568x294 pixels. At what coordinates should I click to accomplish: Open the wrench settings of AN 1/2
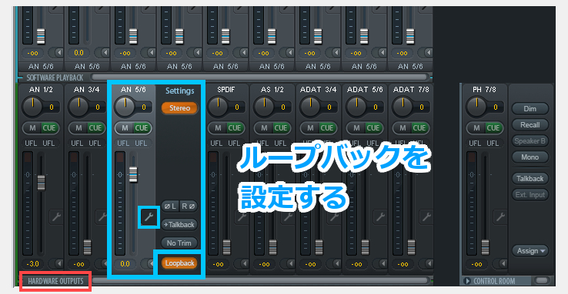click(x=56, y=217)
